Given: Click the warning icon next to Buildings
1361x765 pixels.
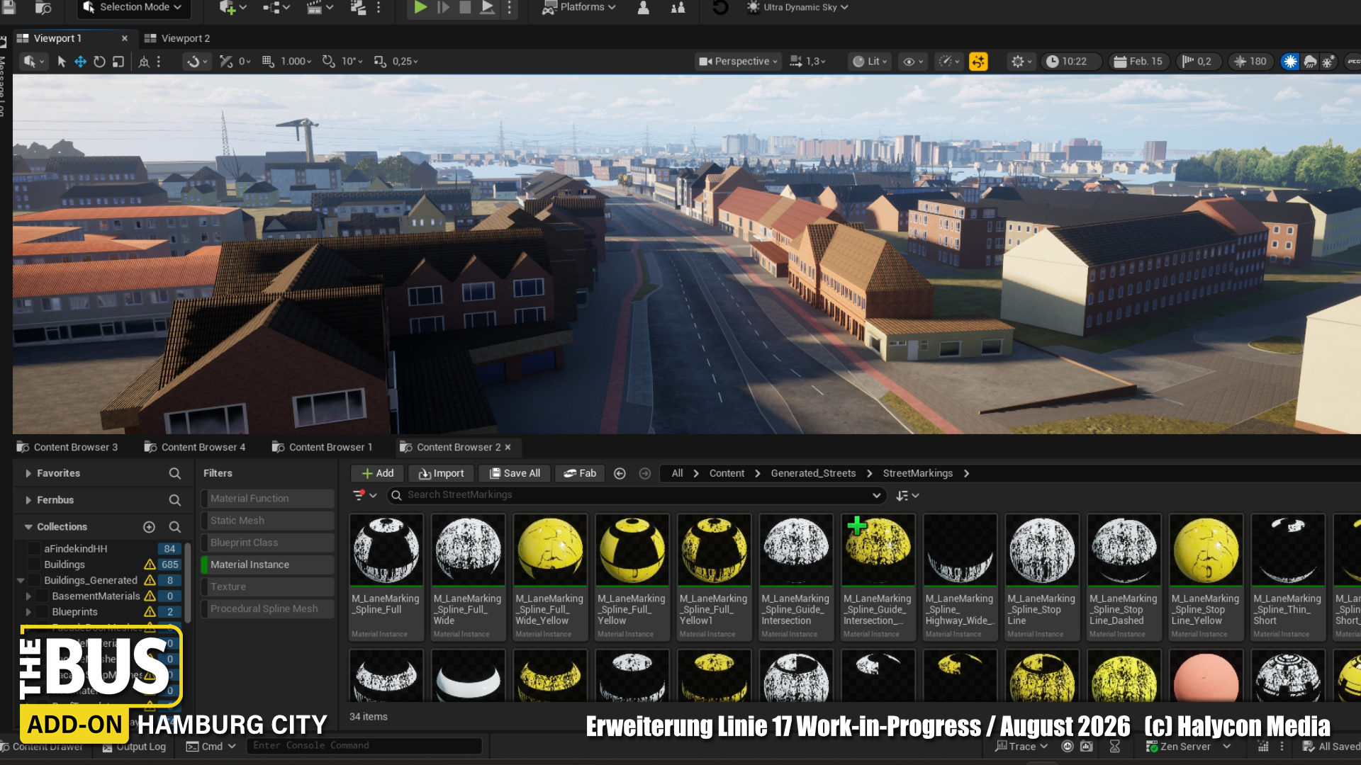Looking at the screenshot, I should (x=150, y=565).
